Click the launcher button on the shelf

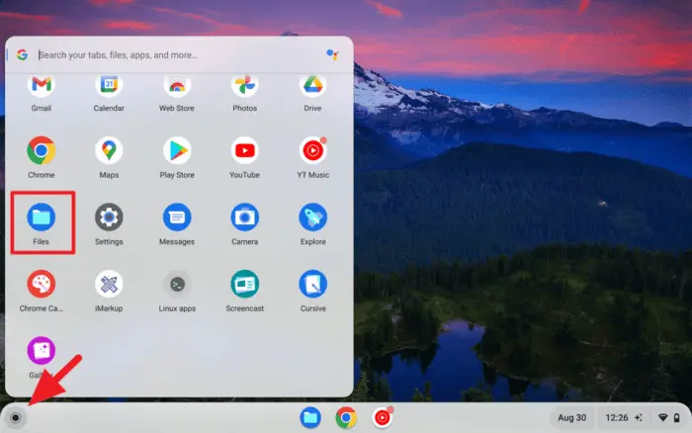16,417
